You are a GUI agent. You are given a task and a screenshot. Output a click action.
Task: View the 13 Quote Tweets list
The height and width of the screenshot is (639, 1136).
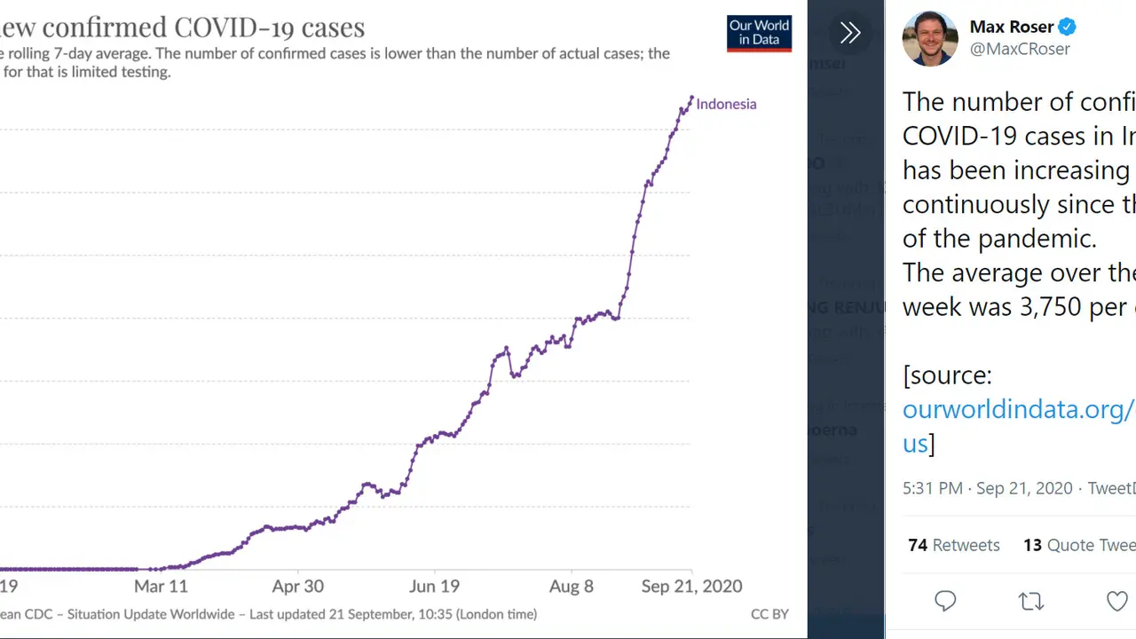(1079, 545)
